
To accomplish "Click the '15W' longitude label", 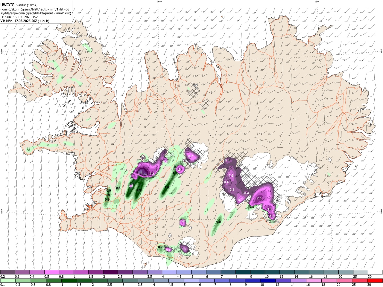I will point(317,1).
